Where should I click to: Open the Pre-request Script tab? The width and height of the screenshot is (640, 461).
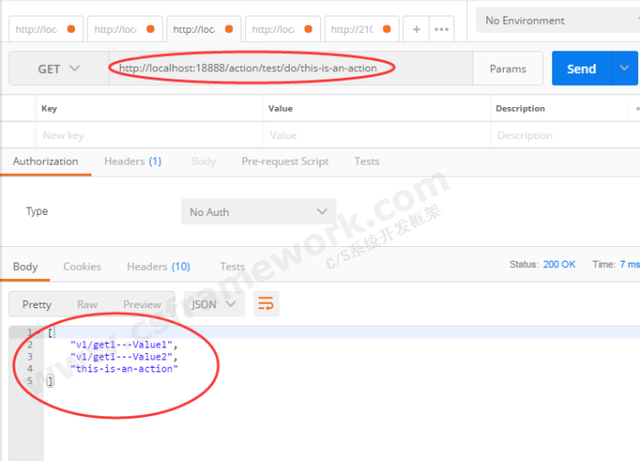(x=284, y=162)
